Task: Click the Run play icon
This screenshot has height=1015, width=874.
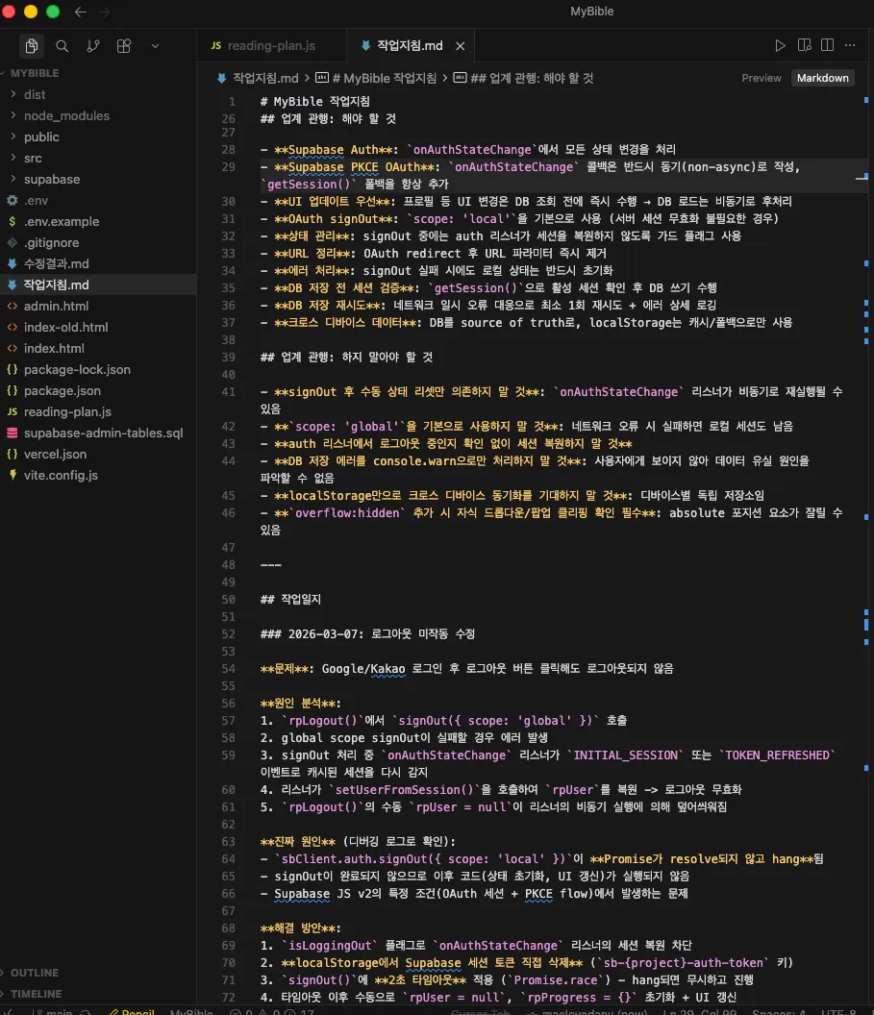Action: click(x=780, y=45)
